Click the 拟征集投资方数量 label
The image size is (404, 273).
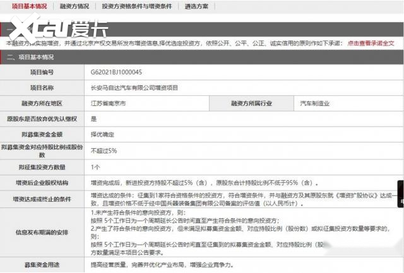pyautogui.click(x=42, y=167)
